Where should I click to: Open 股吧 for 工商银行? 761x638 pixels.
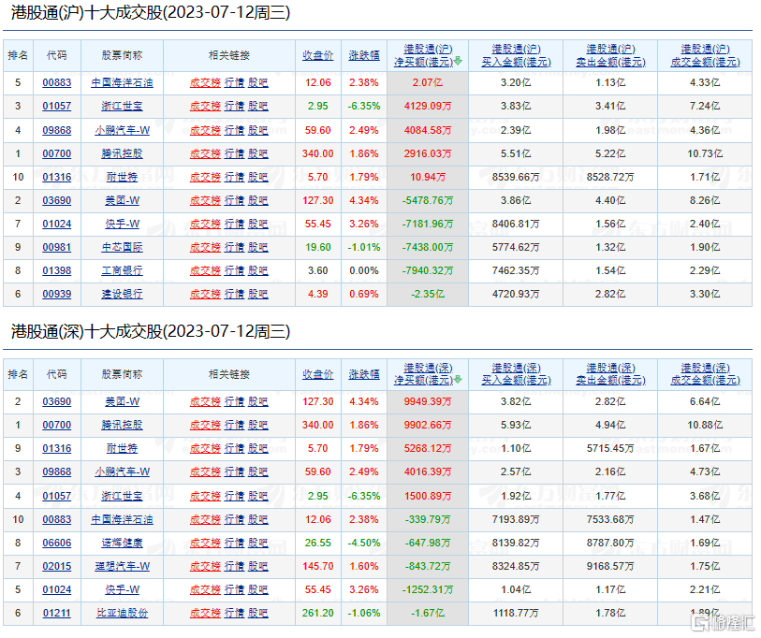point(257,270)
